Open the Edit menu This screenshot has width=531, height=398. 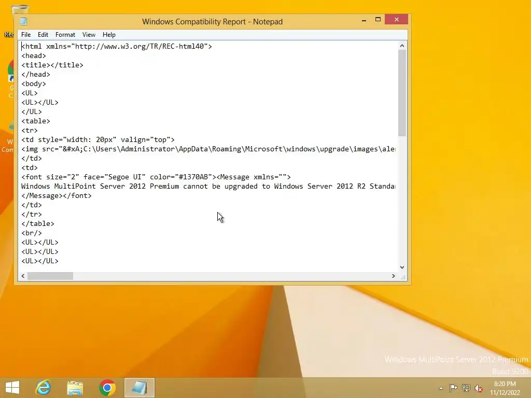click(43, 35)
